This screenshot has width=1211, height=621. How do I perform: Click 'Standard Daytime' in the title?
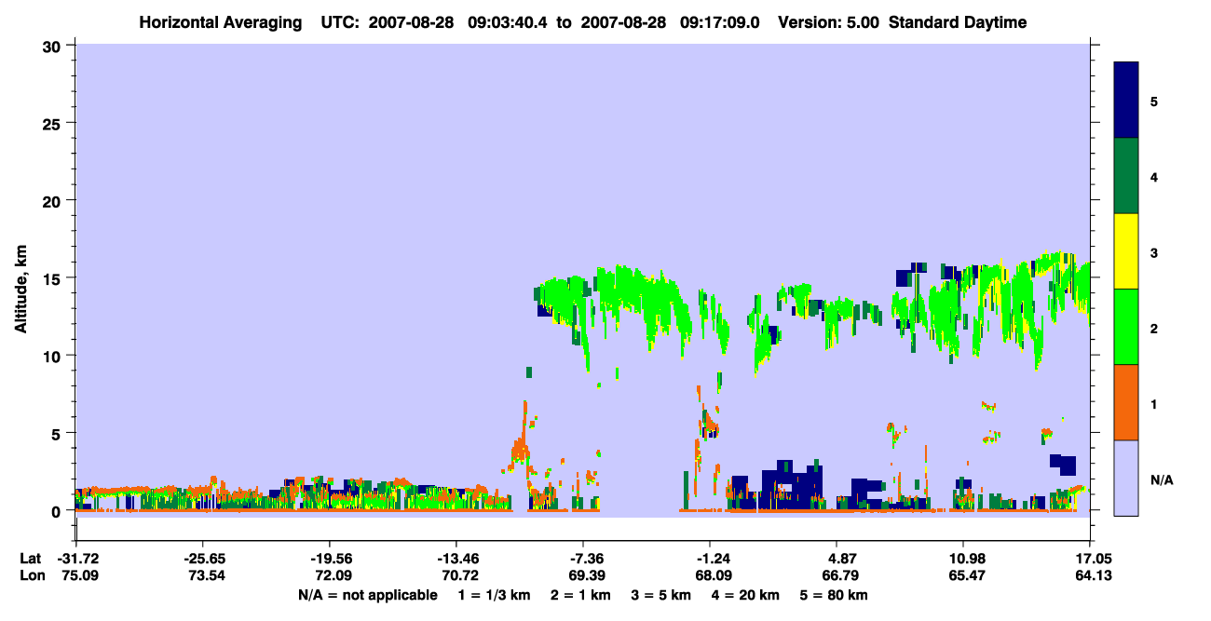[958, 22]
